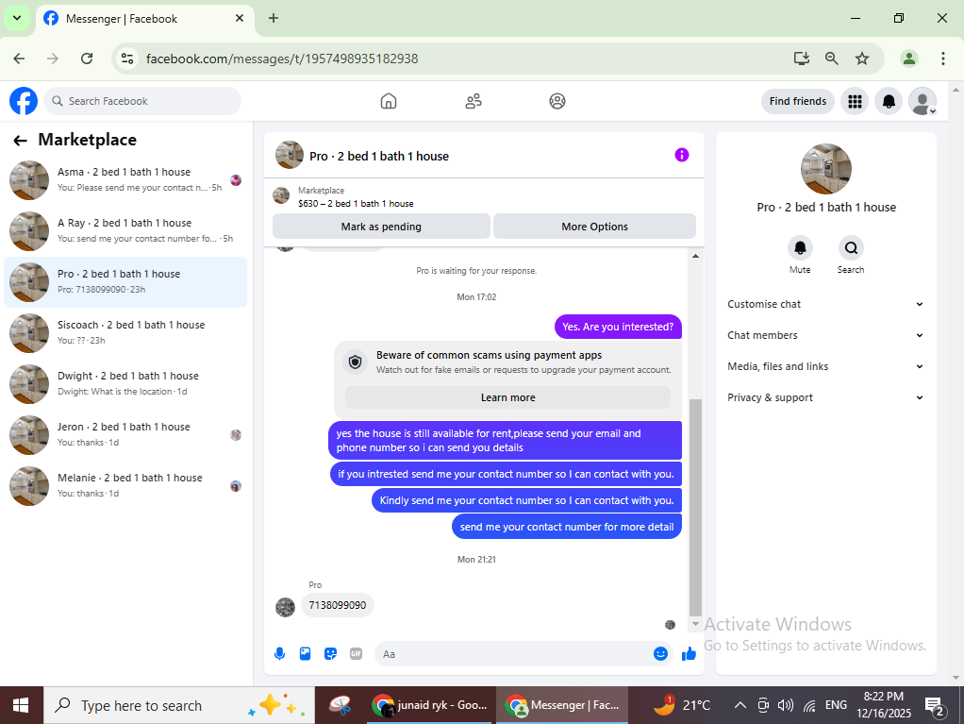Open Melanie conversation

pyautogui.click(x=125, y=486)
